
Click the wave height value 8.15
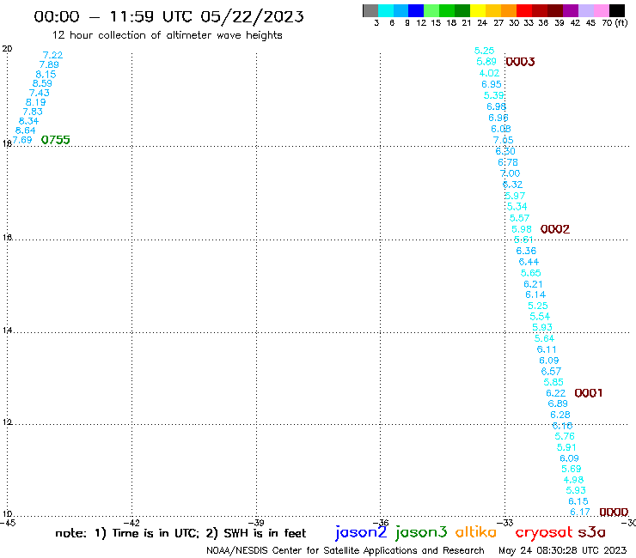point(46,75)
